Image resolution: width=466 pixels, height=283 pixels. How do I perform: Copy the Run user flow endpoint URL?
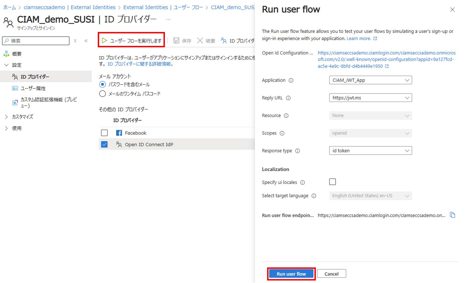pos(453,215)
